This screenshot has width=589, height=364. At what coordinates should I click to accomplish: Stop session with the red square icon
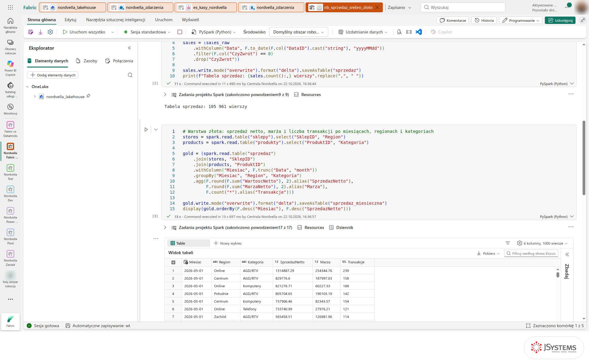[x=180, y=32]
